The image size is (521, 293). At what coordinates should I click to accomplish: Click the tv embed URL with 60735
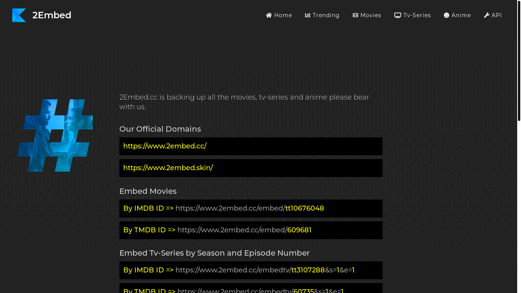tap(251, 288)
